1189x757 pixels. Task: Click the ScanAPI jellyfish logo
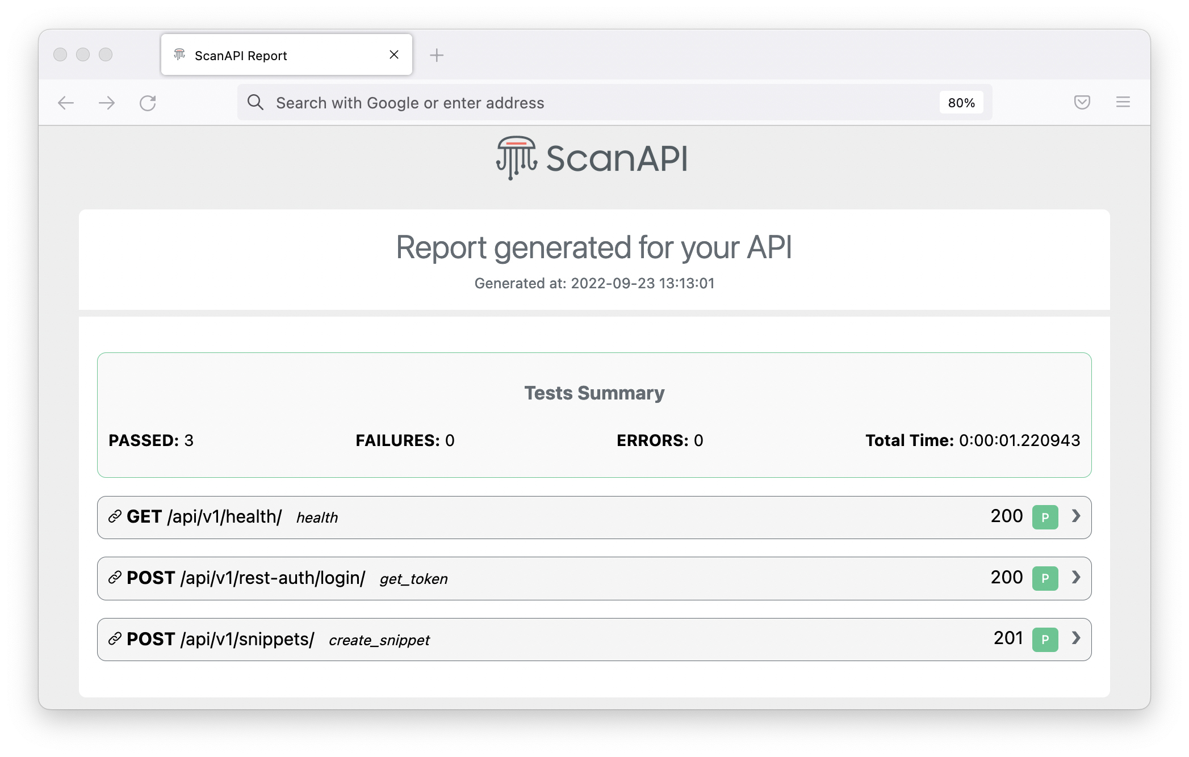[x=516, y=158]
